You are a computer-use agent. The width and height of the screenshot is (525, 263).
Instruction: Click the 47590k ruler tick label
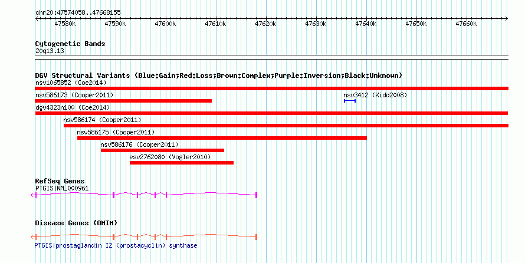115,24
